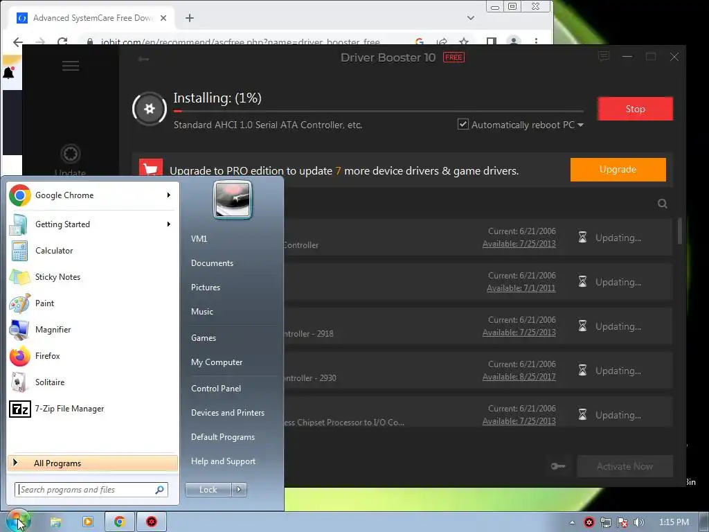709x532 pixels.
Task: Open My Computer from the Start menu
Action: (217, 362)
